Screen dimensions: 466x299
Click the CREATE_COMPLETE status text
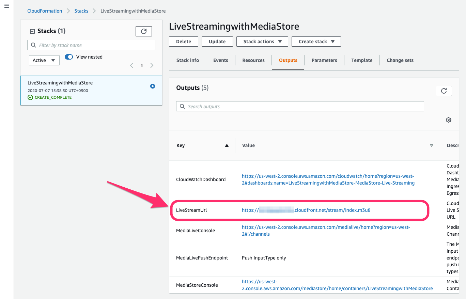coord(53,97)
